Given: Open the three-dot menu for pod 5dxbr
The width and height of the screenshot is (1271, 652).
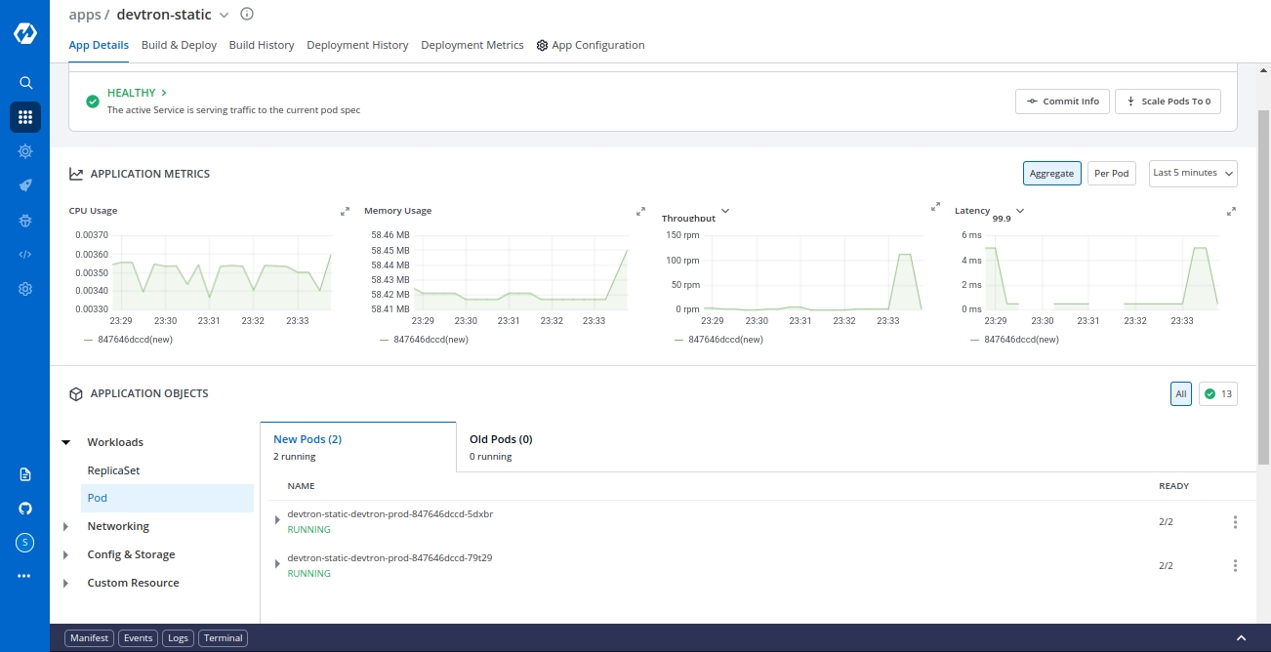Looking at the screenshot, I should (1235, 522).
